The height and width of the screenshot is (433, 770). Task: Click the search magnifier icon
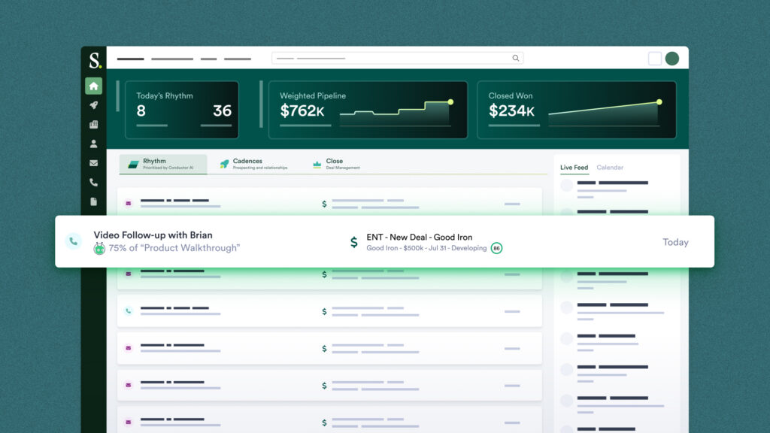[x=516, y=58]
